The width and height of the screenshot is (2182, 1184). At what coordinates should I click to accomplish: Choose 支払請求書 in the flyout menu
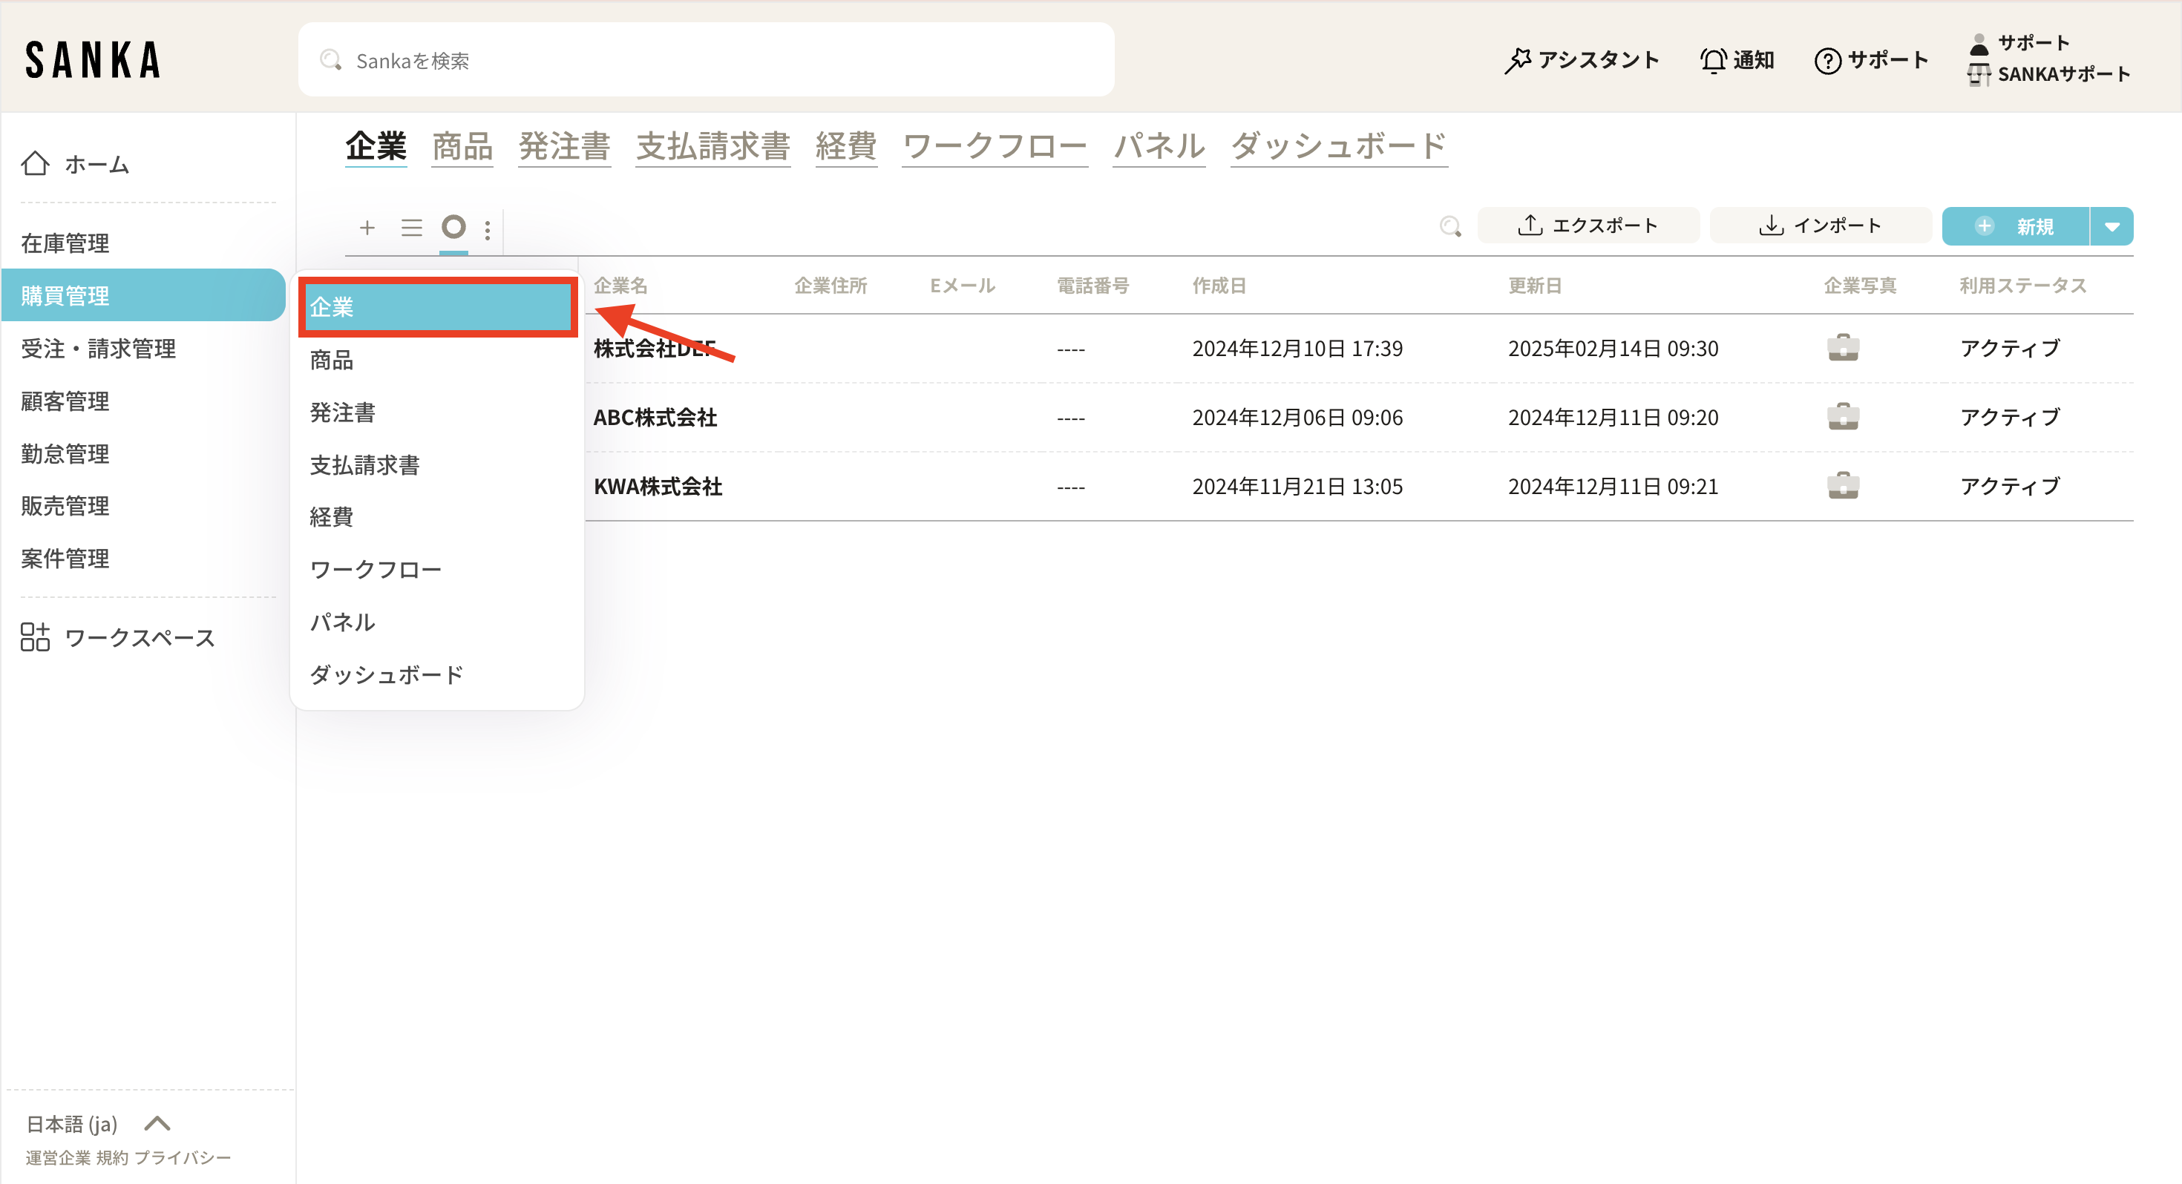[x=364, y=465]
